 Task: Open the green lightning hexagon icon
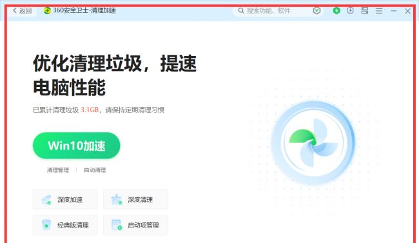click(336, 11)
